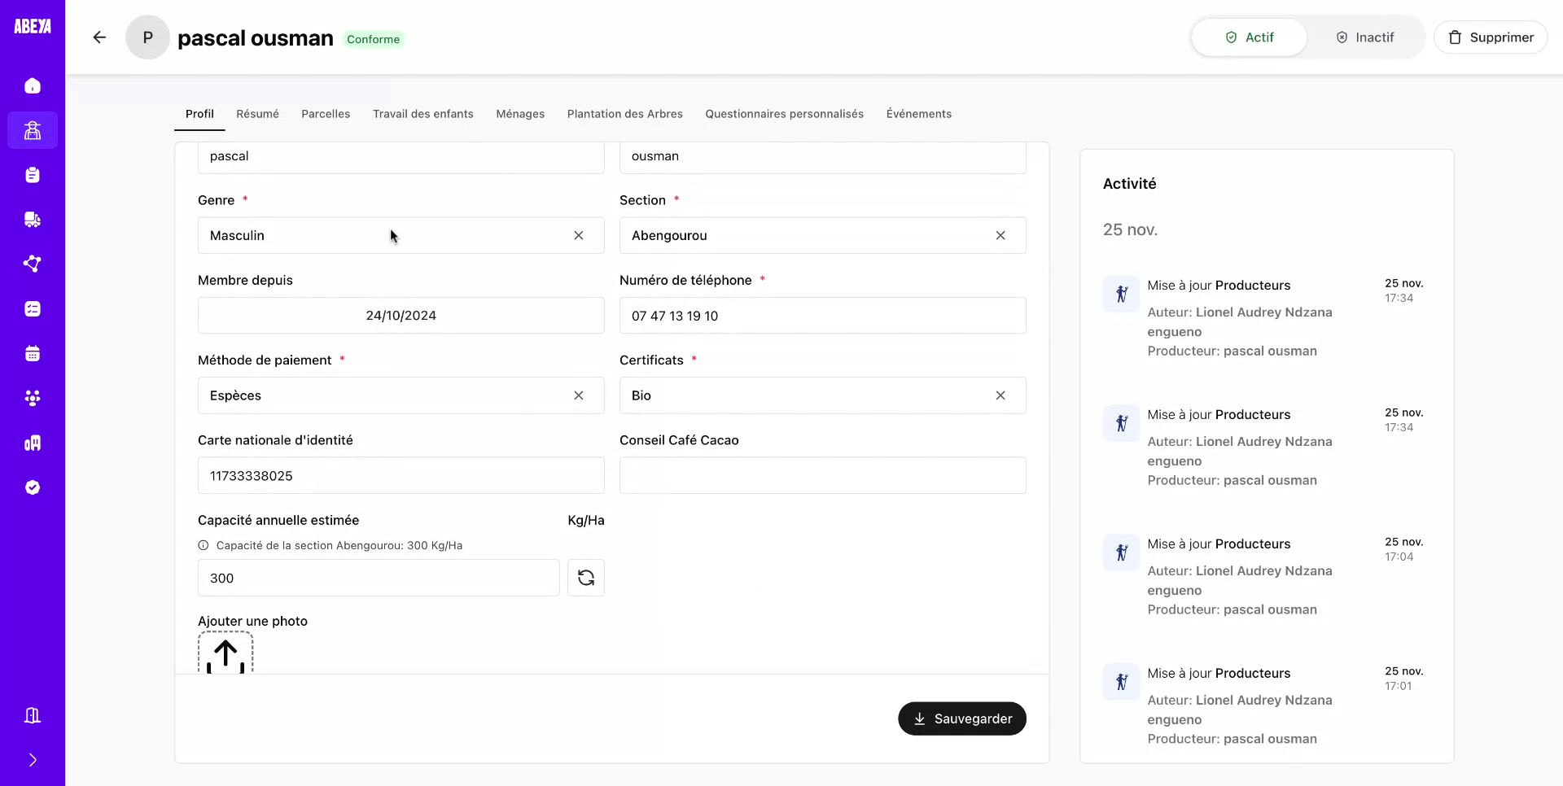Image resolution: width=1563 pixels, height=786 pixels.
Task: Open the calendar sidebar icon
Action: [33, 353]
